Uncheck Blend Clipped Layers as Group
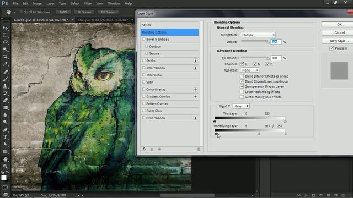 coord(242,81)
